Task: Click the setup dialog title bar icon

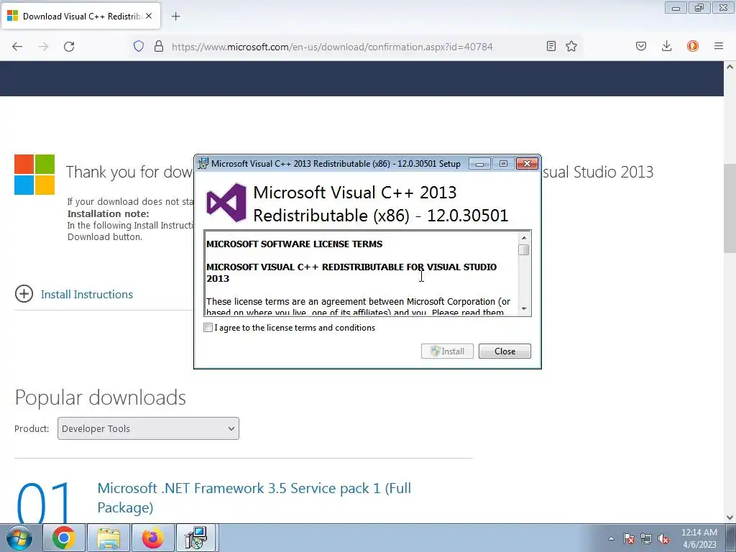Action: [203, 163]
